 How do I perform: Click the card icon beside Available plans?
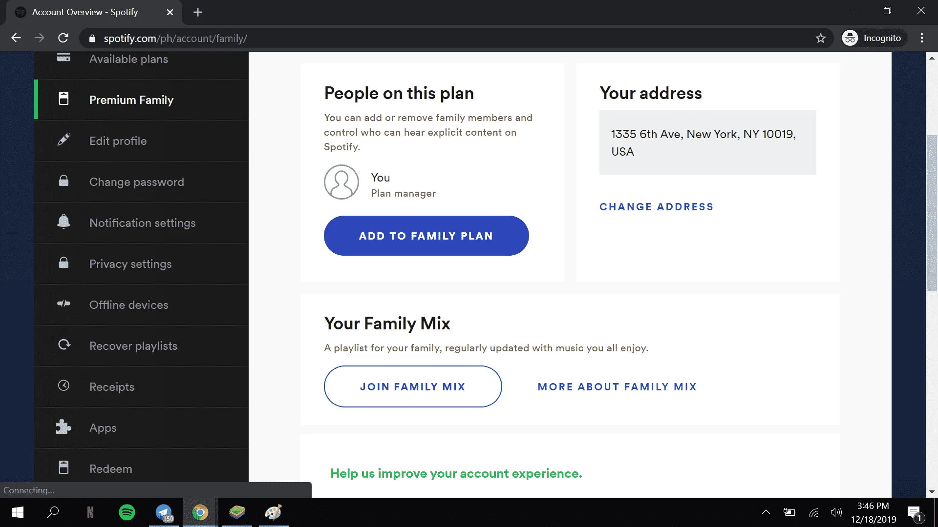(64, 58)
